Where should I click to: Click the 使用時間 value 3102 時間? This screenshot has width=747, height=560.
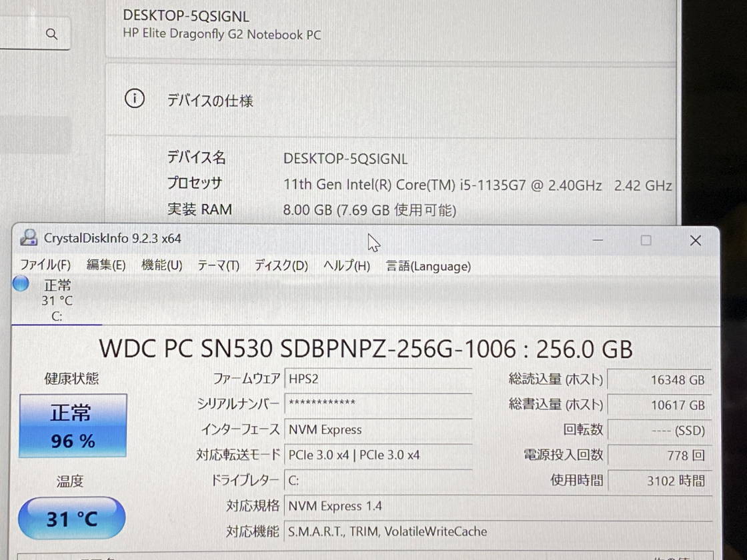pos(660,481)
